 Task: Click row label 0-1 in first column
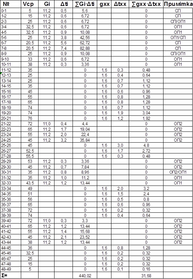coord(11,11)
